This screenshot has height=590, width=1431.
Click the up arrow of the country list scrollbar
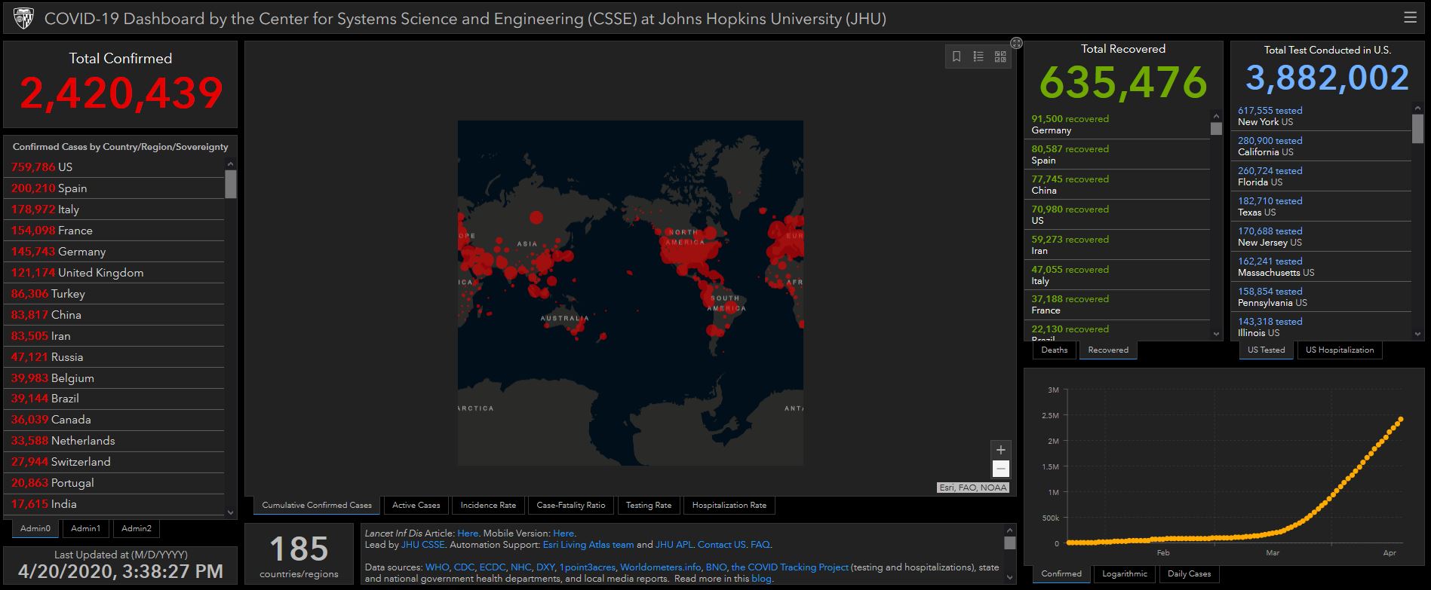click(x=231, y=164)
